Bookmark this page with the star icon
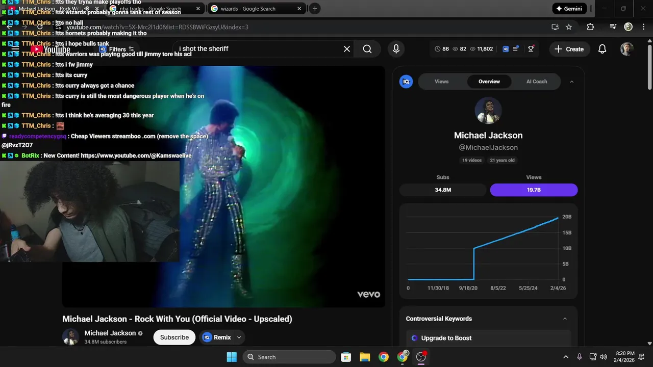653x367 pixels. point(569,27)
